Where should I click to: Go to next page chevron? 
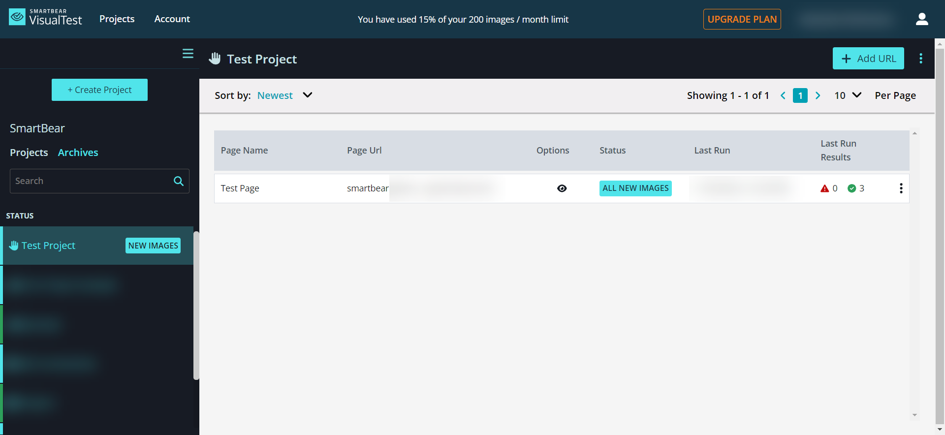pos(818,95)
